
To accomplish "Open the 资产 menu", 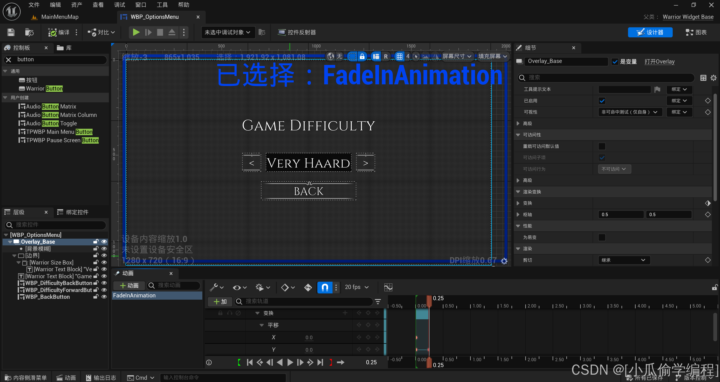I will point(77,5).
